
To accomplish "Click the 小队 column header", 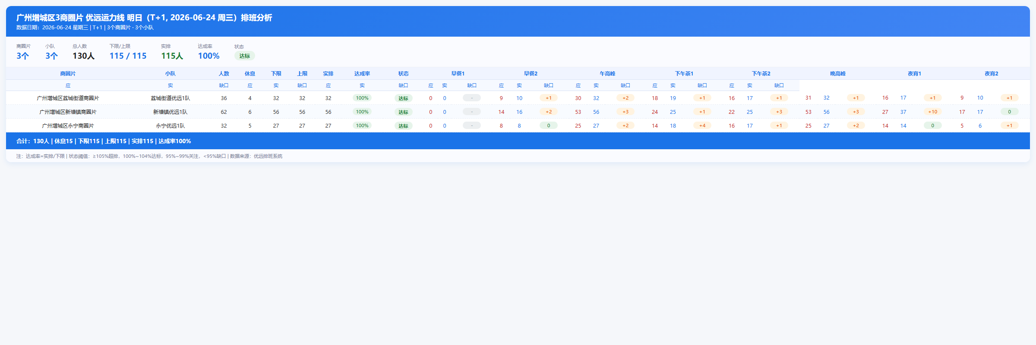I will (171, 74).
